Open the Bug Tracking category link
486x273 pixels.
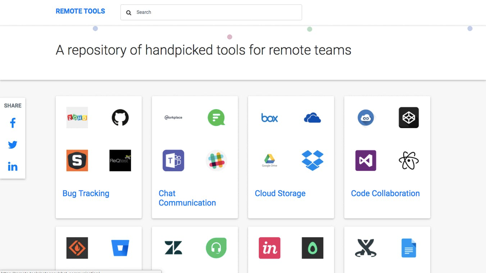coord(86,193)
